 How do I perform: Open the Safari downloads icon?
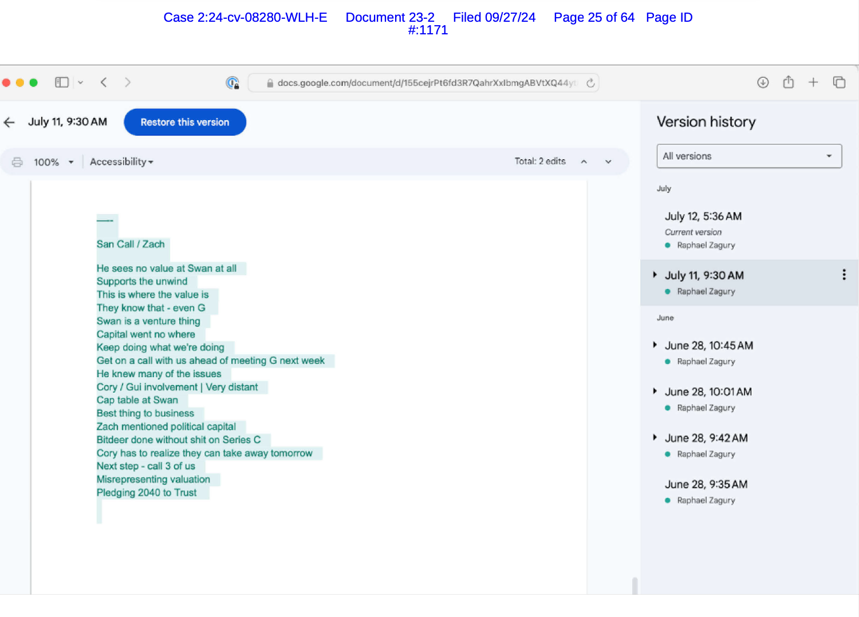[763, 82]
